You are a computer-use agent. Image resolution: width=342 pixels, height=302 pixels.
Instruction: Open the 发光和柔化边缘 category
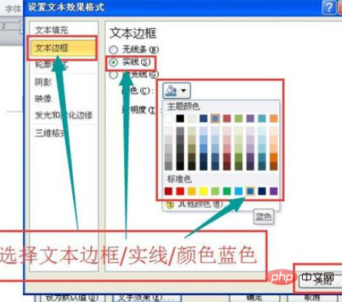(x=64, y=115)
